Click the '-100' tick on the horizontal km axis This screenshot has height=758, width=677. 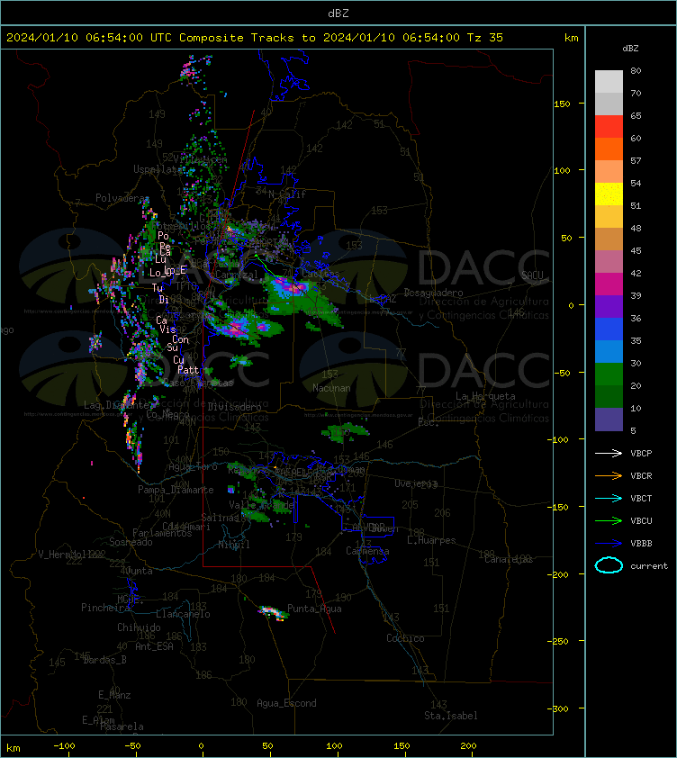pyautogui.click(x=64, y=746)
